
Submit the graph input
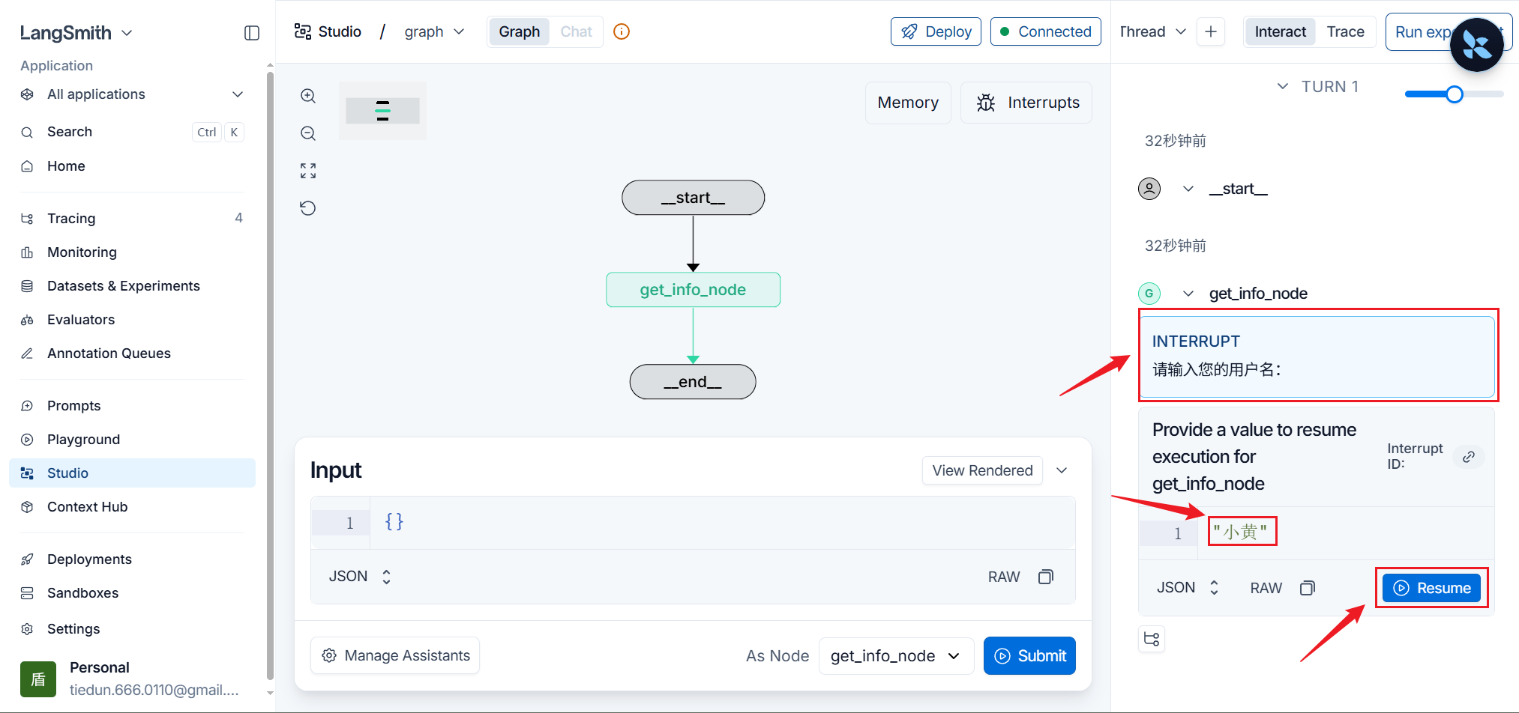[1029, 656]
